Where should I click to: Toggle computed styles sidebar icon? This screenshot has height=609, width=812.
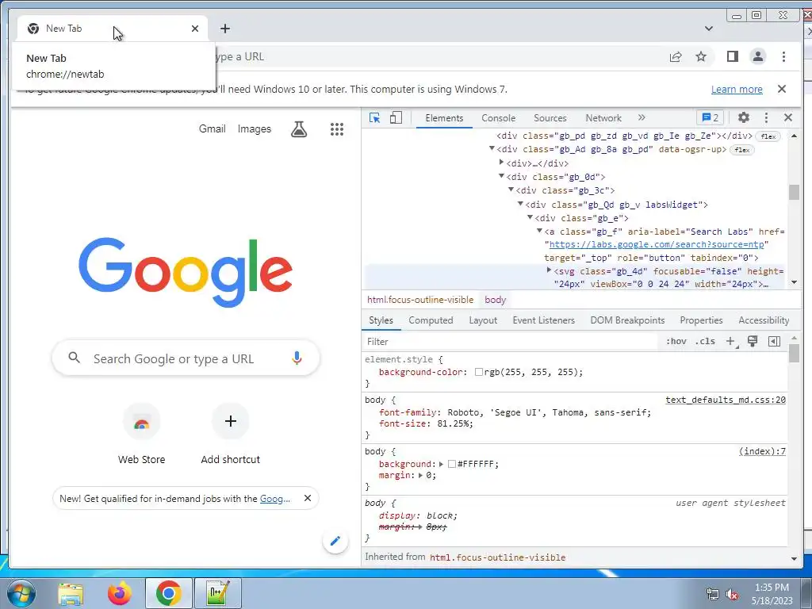(774, 341)
